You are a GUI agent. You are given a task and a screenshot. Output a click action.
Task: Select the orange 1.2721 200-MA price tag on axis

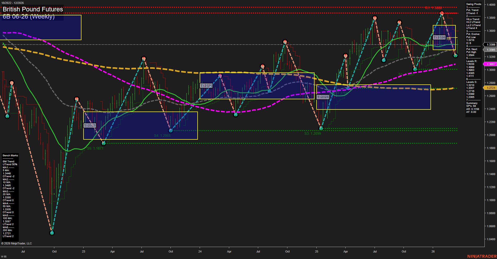click(x=490, y=88)
